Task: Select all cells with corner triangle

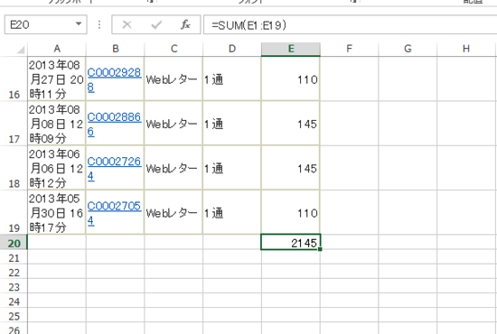Action: 20,50
